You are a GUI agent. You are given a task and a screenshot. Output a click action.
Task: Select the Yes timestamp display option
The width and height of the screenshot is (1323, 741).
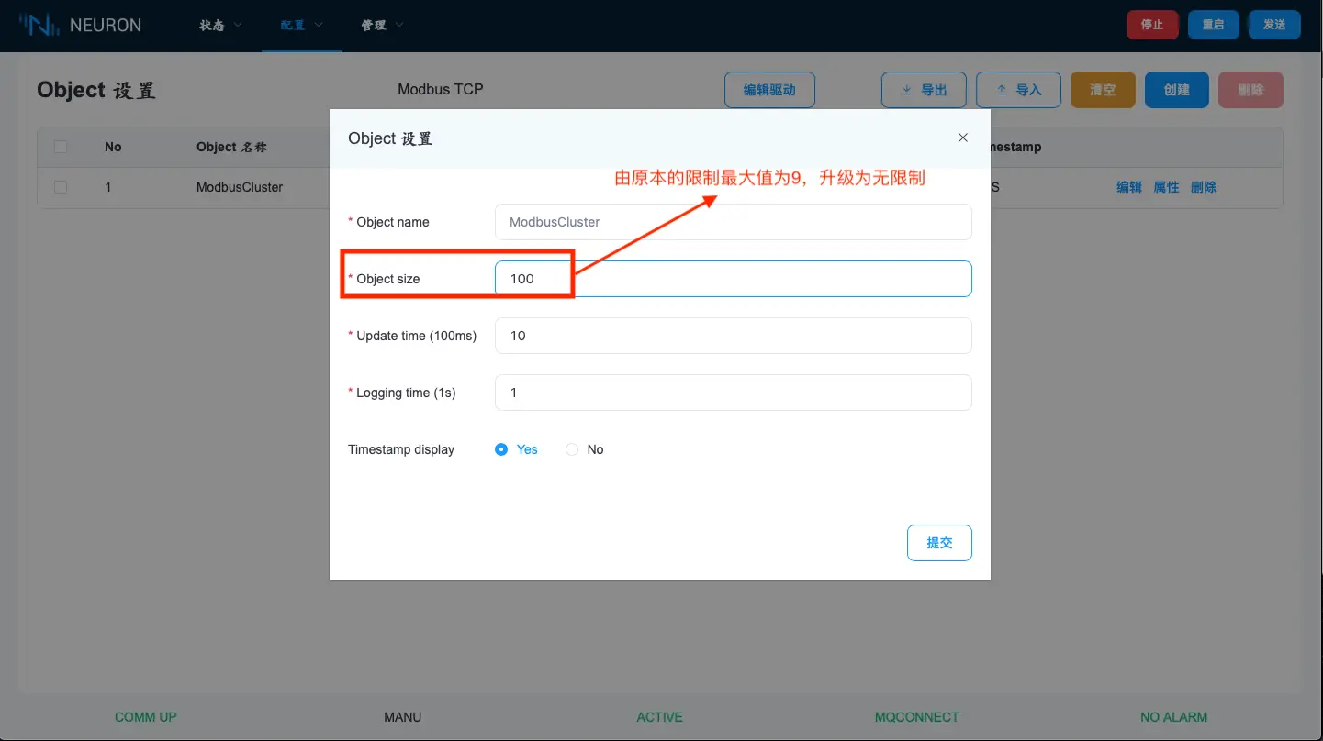[x=501, y=449]
